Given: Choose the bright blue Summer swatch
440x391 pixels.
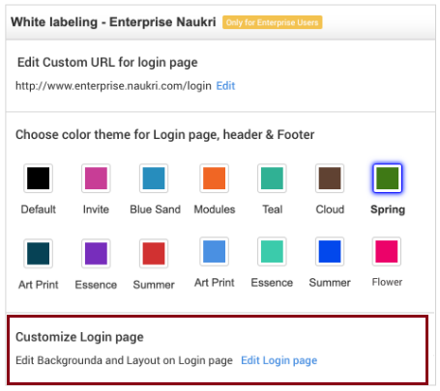Looking at the screenshot, I should (330, 251).
